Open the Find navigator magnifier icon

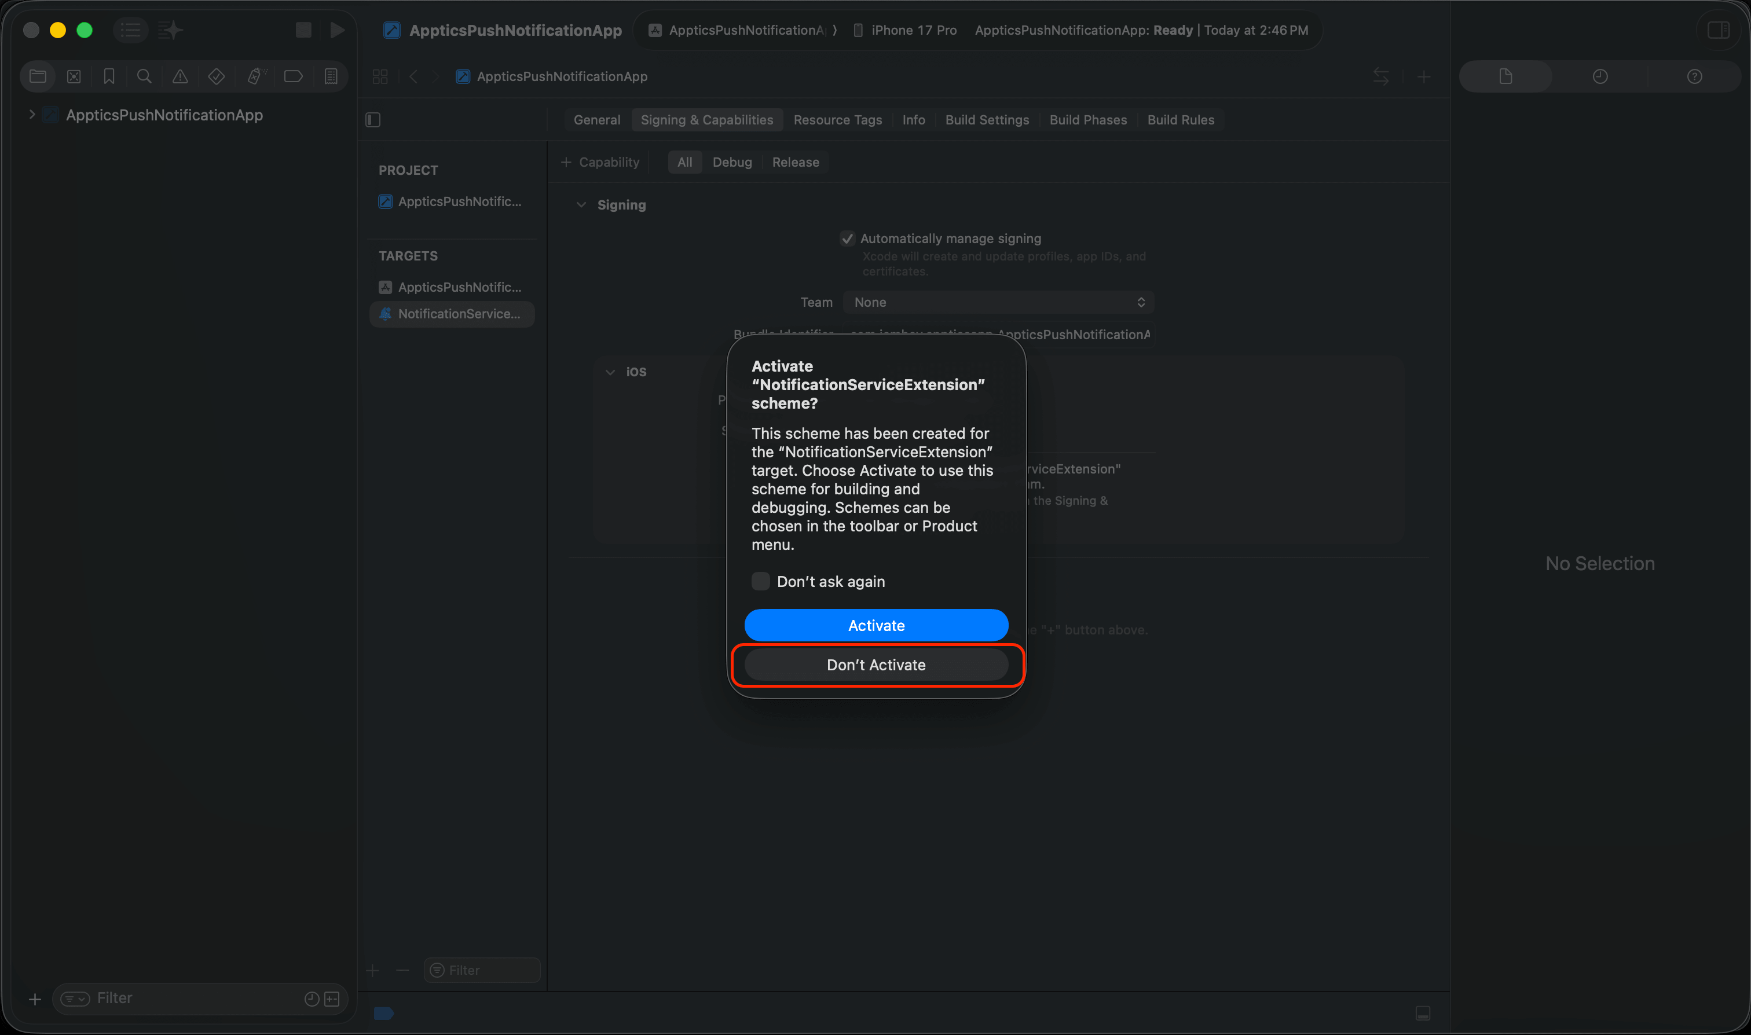144,77
